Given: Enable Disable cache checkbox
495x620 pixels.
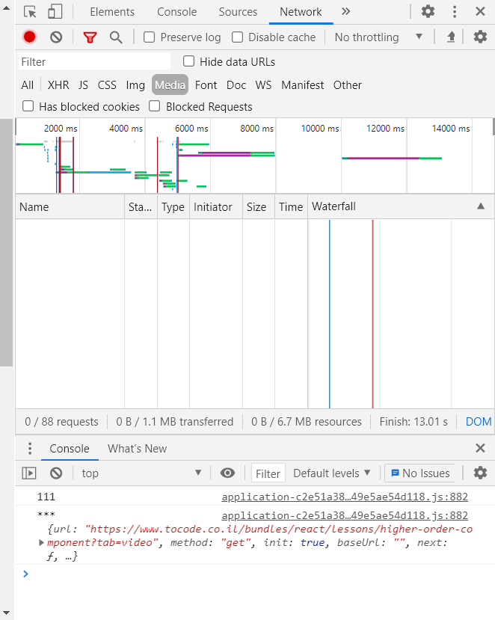Looking at the screenshot, I should coord(237,37).
